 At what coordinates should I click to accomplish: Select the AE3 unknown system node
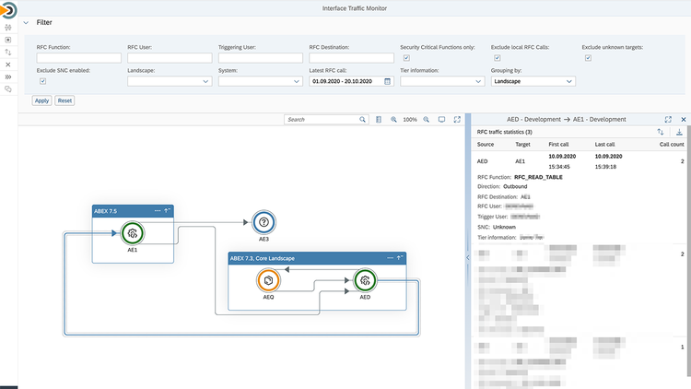(264, 222)
